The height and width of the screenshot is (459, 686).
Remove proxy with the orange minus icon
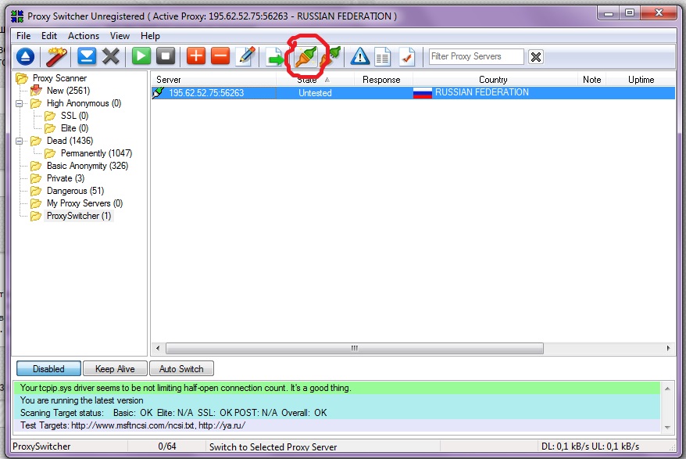(x=220, y=56)
